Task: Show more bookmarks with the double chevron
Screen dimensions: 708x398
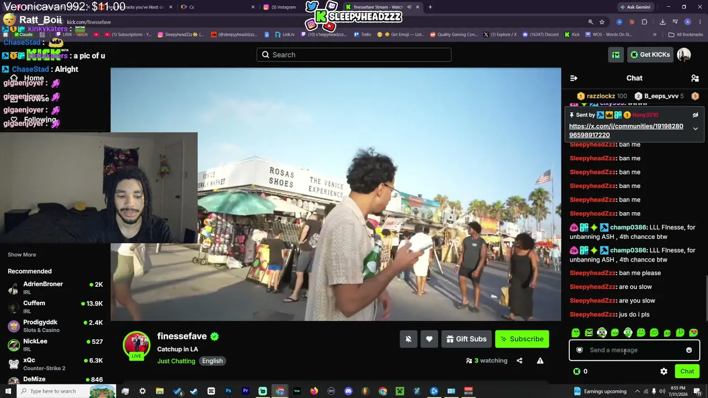Action: pos(654,34)
